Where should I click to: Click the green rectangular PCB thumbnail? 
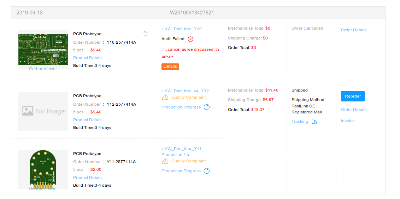click(43, 50)
